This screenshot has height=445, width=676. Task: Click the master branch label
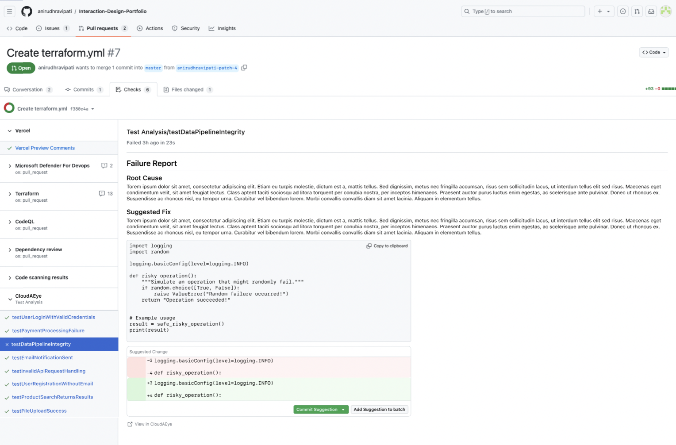(x=154, y=68)
